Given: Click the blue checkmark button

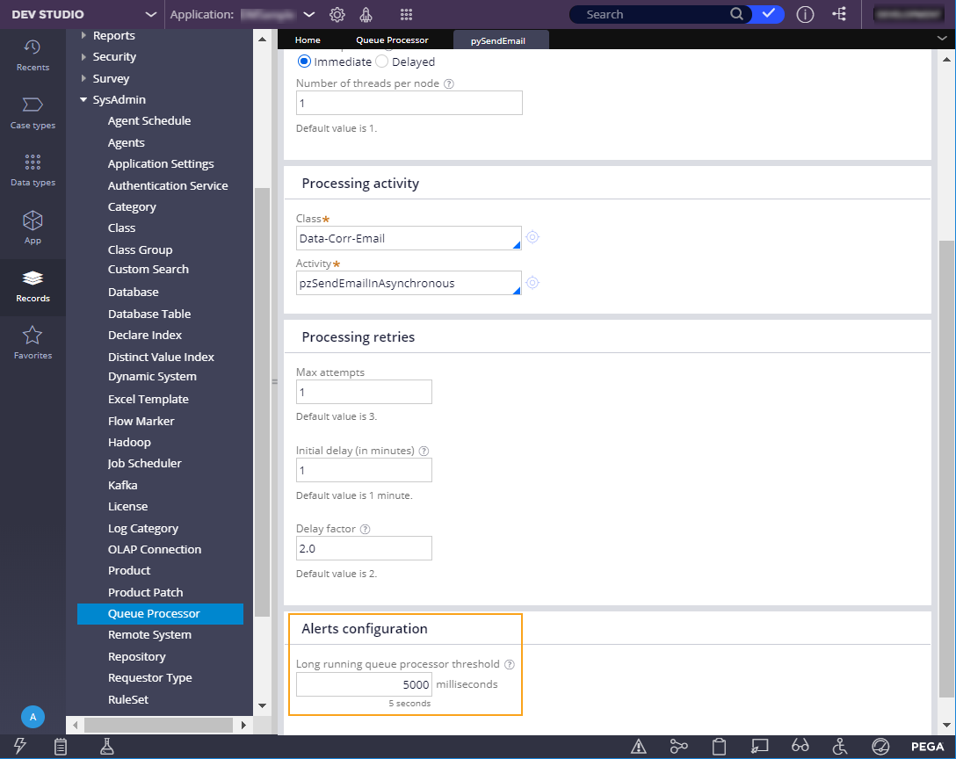Looking at the screenshot, I should 768,14.
